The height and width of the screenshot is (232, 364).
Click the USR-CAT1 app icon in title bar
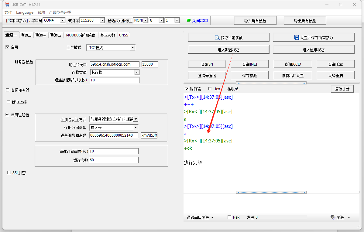coord(7,5)
